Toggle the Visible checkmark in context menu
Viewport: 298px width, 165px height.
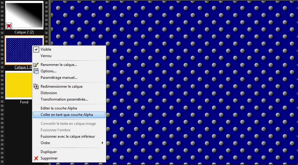pyautogui.click(x=36, y=49)
